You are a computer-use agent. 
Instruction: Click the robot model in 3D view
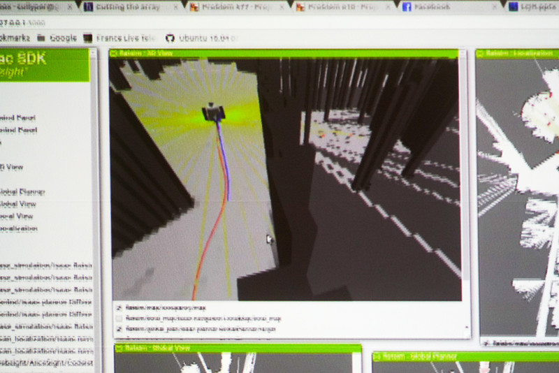coord(213,112)
